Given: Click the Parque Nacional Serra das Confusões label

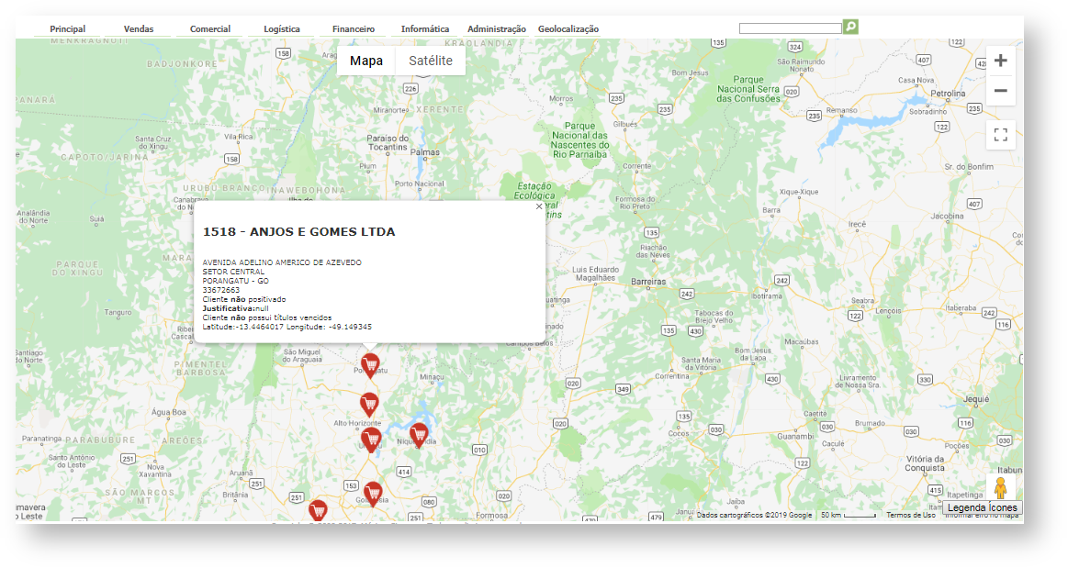Looking at the screenshot, I should 748,89.
